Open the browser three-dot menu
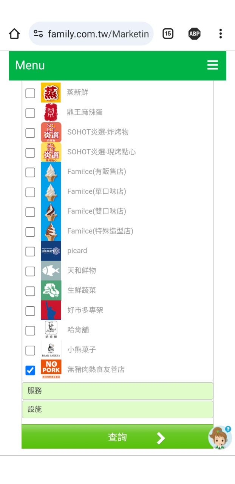235x484 pixels. click(221, 34)
